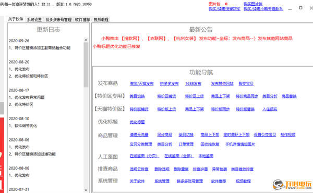Viewport: 313px width, 193px height.
Task: Open the 入住报名 link
Action: 270,109
